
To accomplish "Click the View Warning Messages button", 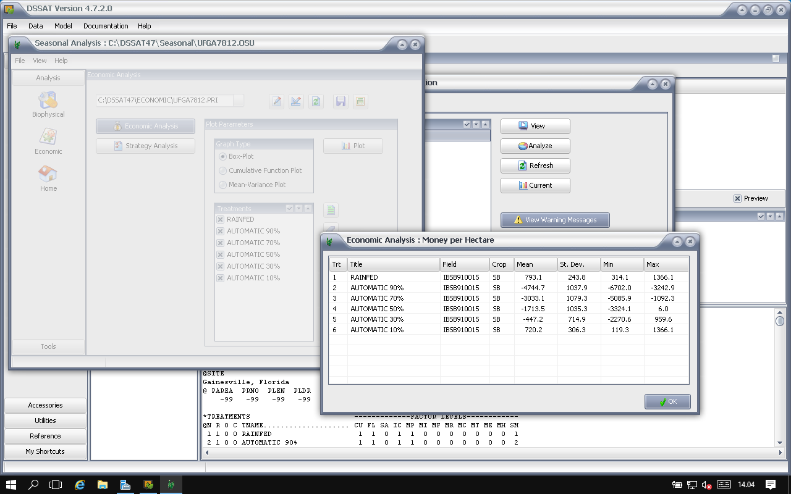I will 555,220.
